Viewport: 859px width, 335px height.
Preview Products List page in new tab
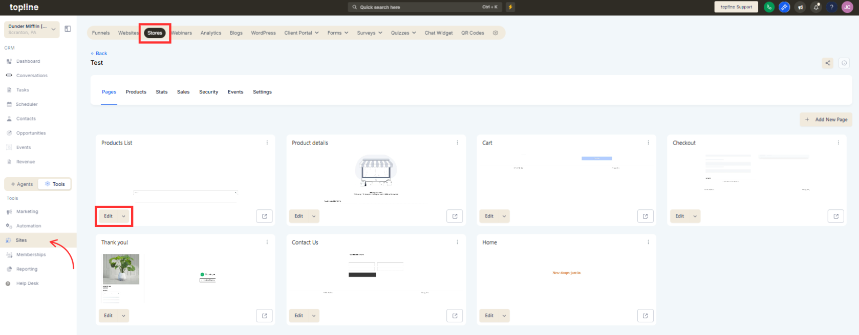click(265, 216)
